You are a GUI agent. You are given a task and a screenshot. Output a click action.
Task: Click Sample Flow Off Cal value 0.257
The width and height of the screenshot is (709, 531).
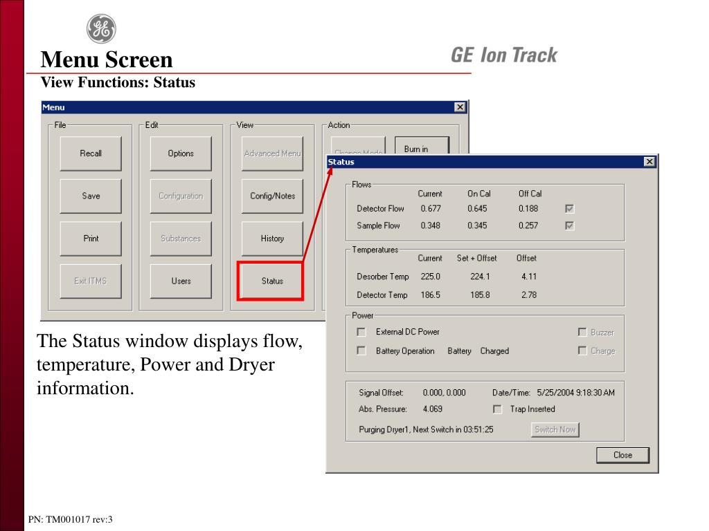coord(528,226)
